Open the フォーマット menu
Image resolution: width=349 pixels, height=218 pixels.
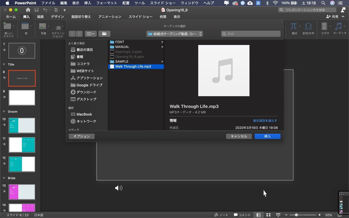coord(106,3)
